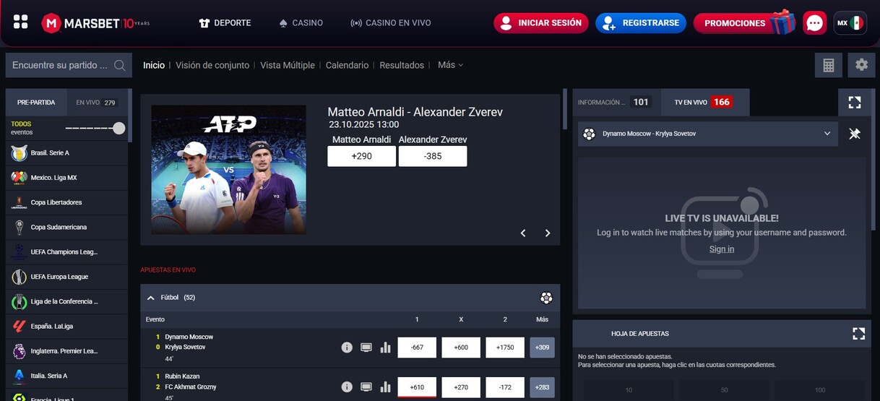
Task: Select -667 odds for Dynamo Moscow
Action: tap(417, 348)
